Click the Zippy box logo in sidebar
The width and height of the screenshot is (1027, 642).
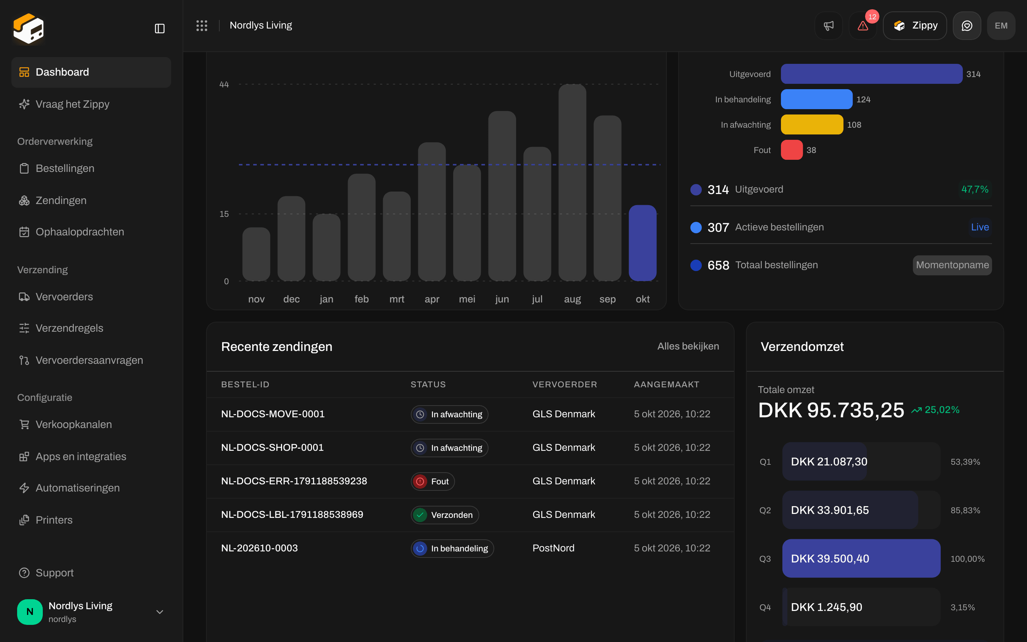(x=29, y=29)
